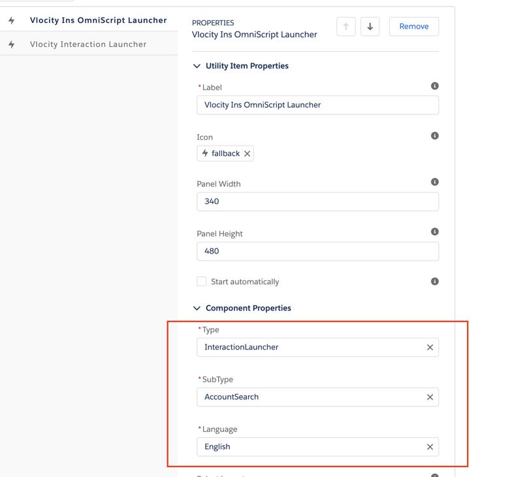Viewport: 516px width, 477px height.
Task: Remove the fallback icon selection
Action: coord(247,154)
